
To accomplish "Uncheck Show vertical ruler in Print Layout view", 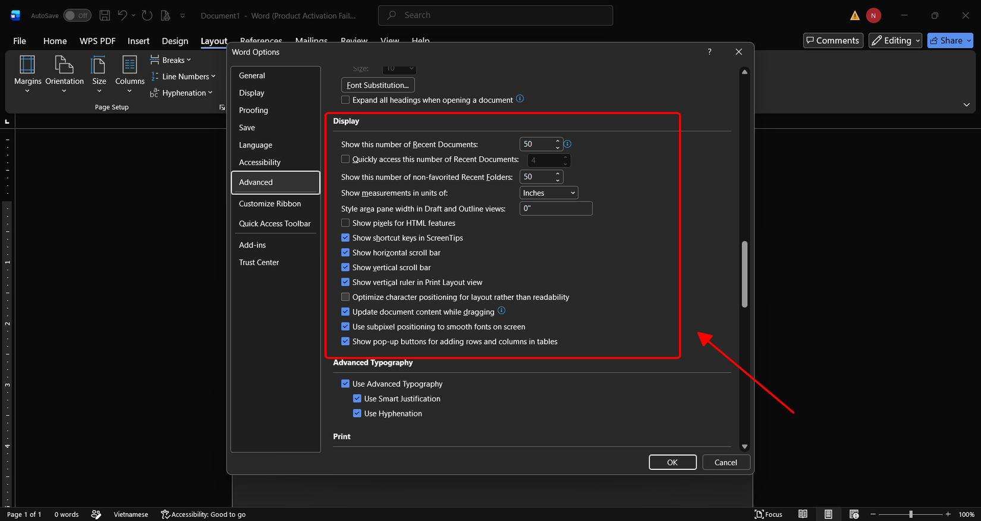I will tap(345, 282).
